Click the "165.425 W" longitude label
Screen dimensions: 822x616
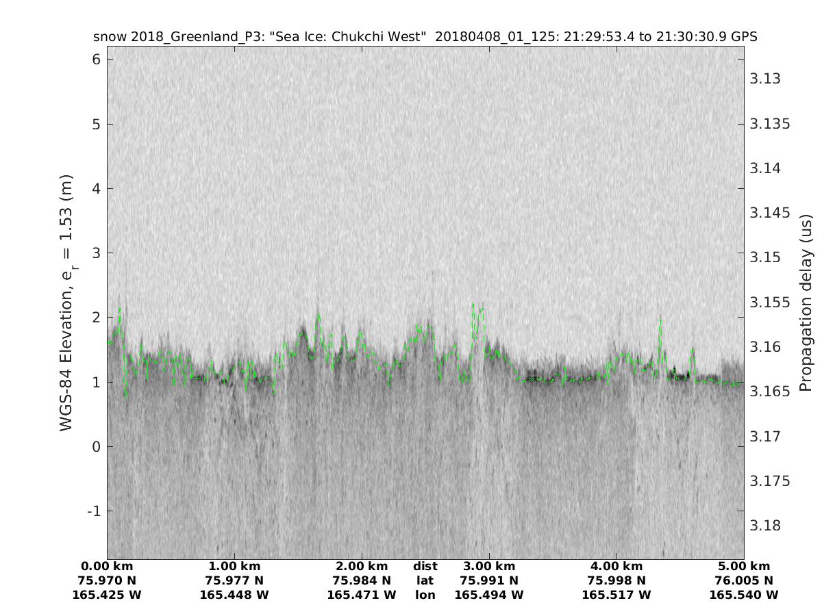(x=107, y=595)
